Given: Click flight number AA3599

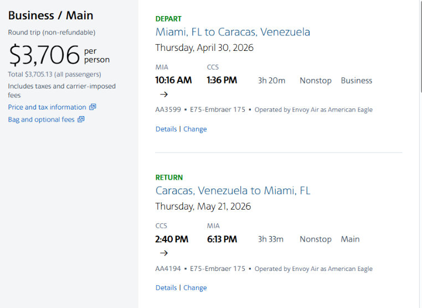Looking at the screenshot, I should [168, 109].
